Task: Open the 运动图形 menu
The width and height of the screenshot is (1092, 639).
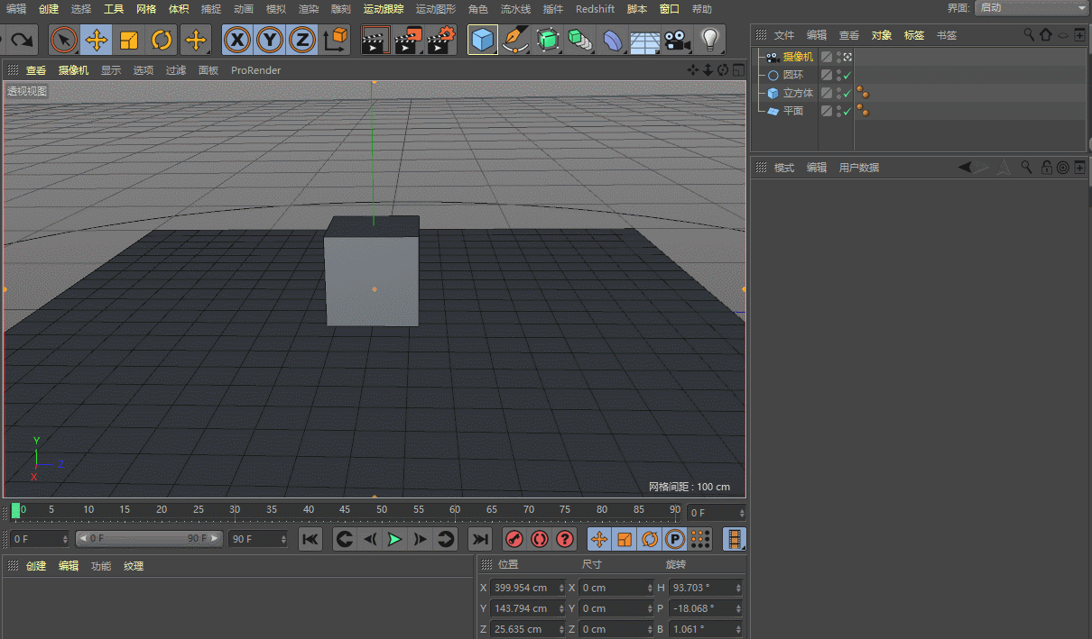Action: coord(436,9)
